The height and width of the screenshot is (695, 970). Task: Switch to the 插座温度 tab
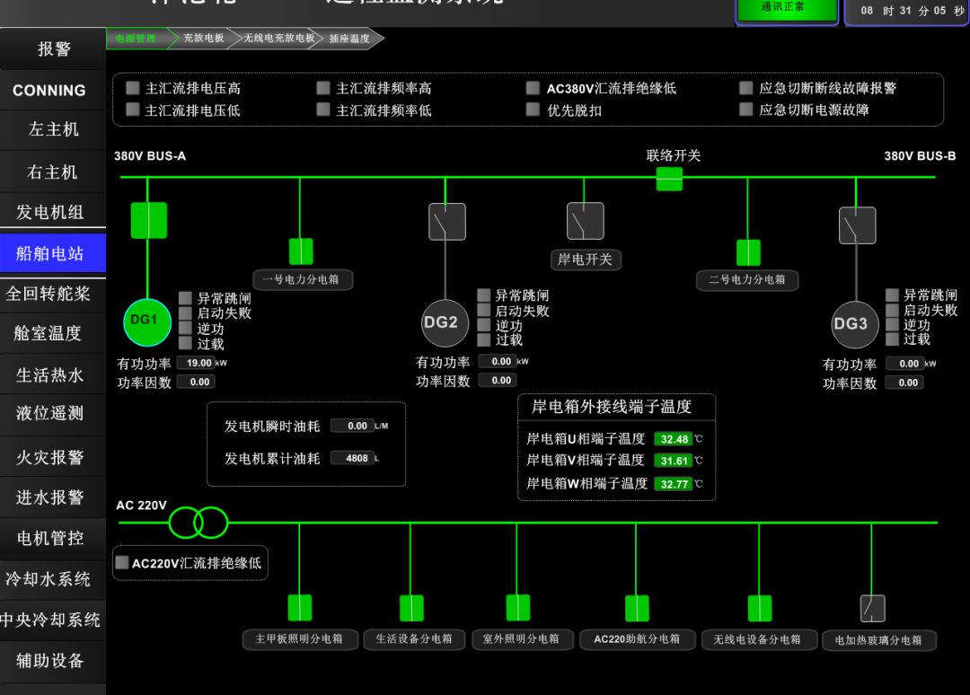tap(348, 39)
